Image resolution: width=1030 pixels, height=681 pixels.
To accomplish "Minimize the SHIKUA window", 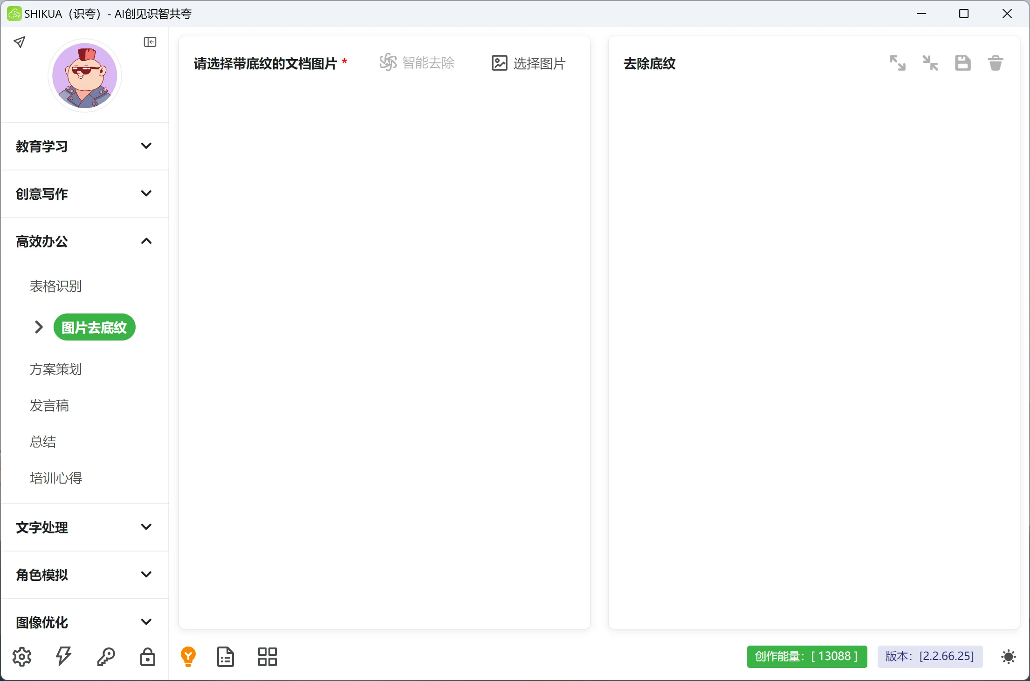I will coord(921,14).
